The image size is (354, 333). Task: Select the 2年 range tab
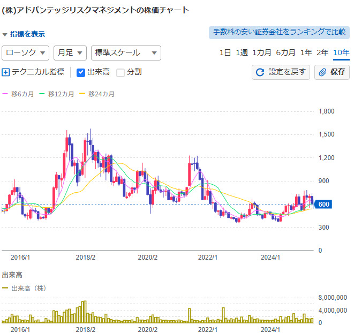(x=322, y=52)
